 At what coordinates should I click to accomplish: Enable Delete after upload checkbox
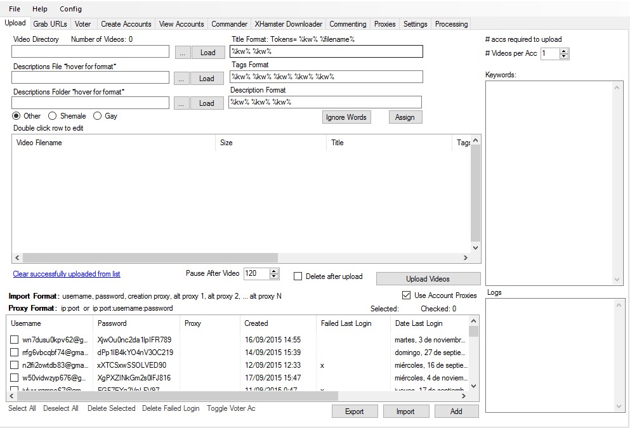click(298, 276)
